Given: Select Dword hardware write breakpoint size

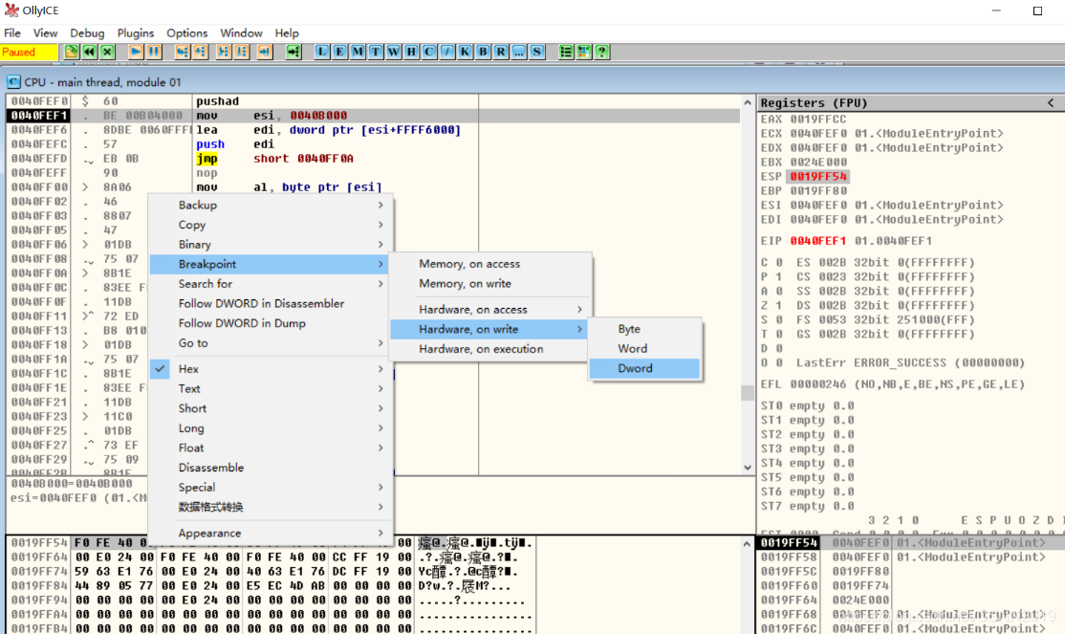Looking at the screenshot, I should pos(644,368).
